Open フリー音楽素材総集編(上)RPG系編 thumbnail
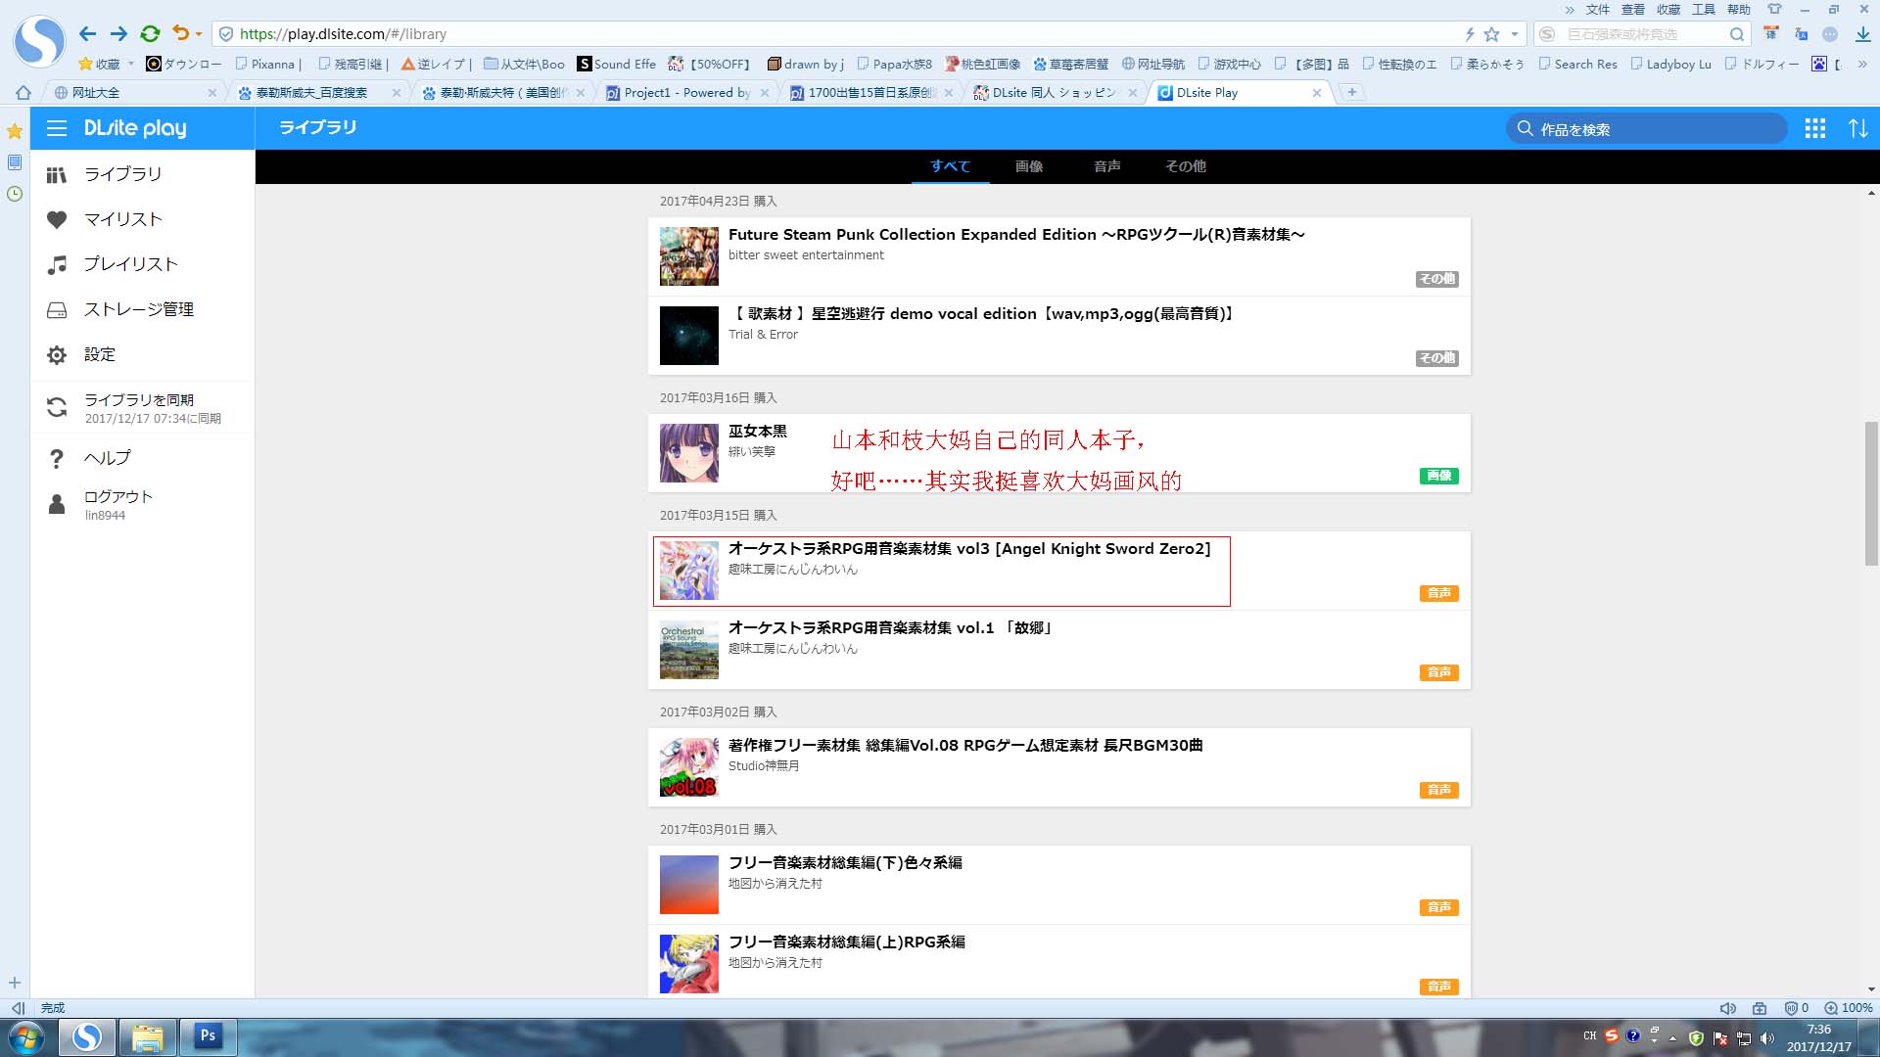1880x1057 pixels. 689,964
